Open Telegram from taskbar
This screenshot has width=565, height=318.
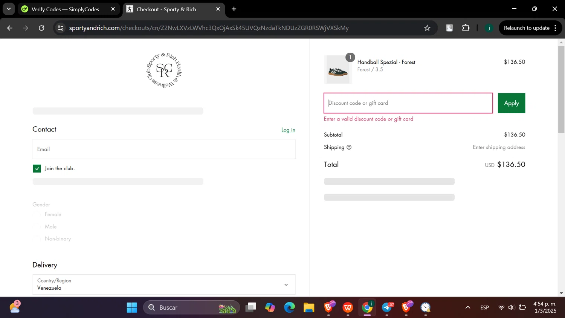point(387,308)
